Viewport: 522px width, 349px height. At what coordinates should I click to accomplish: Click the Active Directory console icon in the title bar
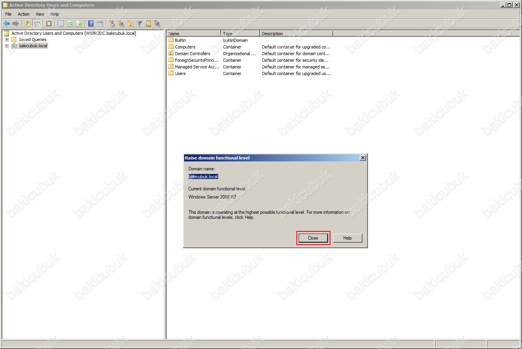click(x=5, y=5)
